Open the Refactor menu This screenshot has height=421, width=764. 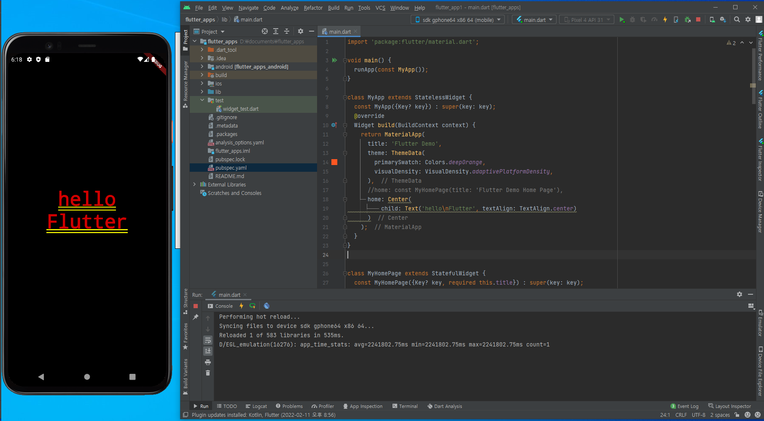[x=313, y=8]
